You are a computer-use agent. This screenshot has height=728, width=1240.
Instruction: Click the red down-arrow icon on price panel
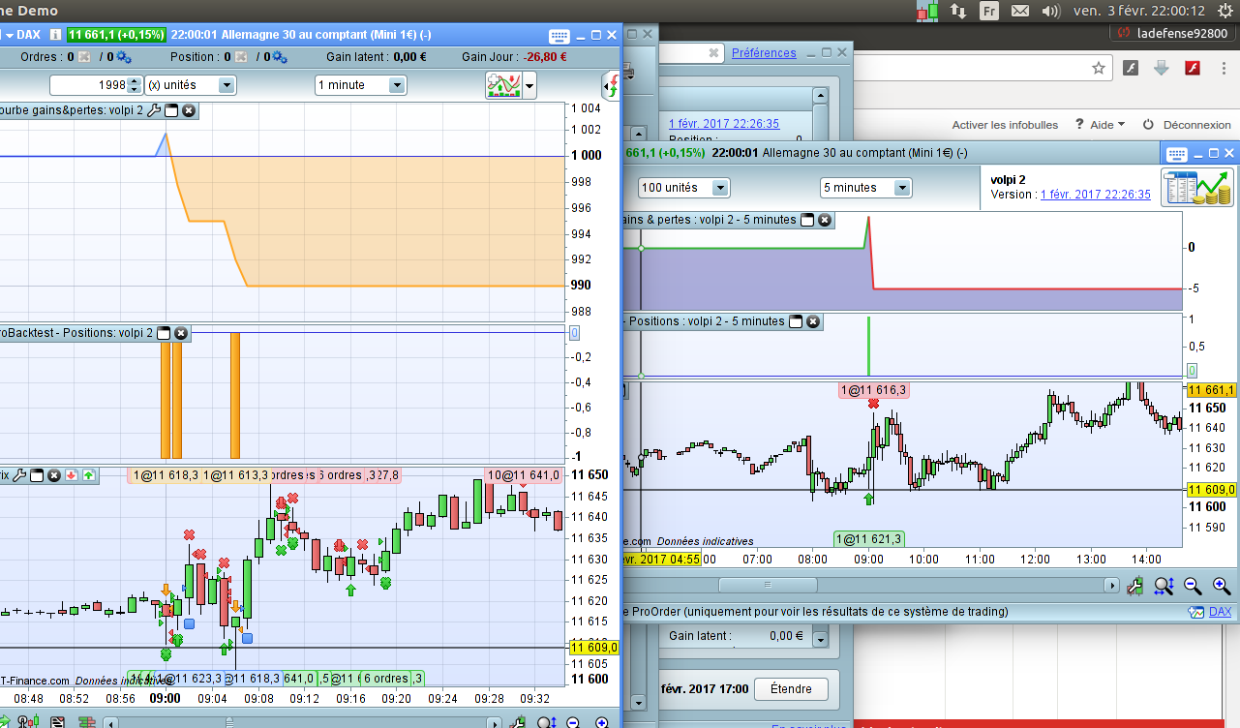(73, 475)
